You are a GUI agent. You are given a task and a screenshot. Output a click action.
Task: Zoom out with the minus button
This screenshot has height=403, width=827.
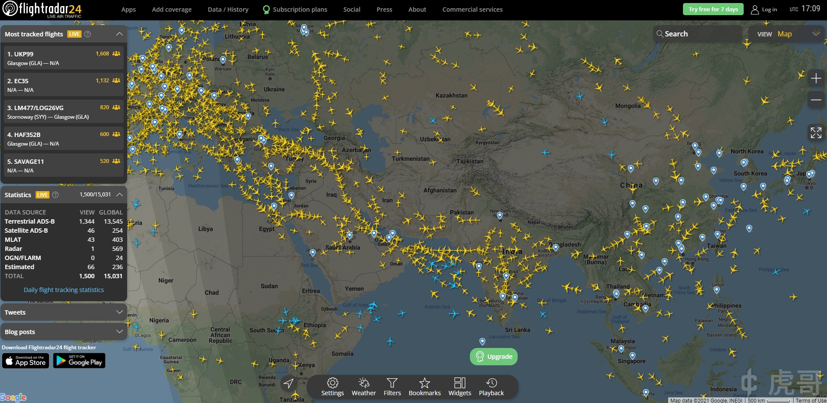click(816, 100)
